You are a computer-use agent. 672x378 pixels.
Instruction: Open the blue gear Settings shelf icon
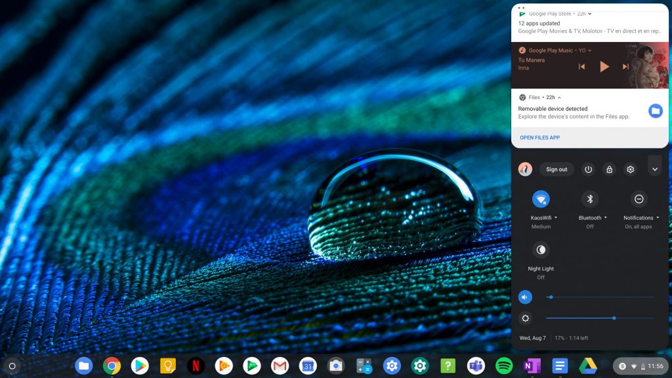[x=392, y=366]
